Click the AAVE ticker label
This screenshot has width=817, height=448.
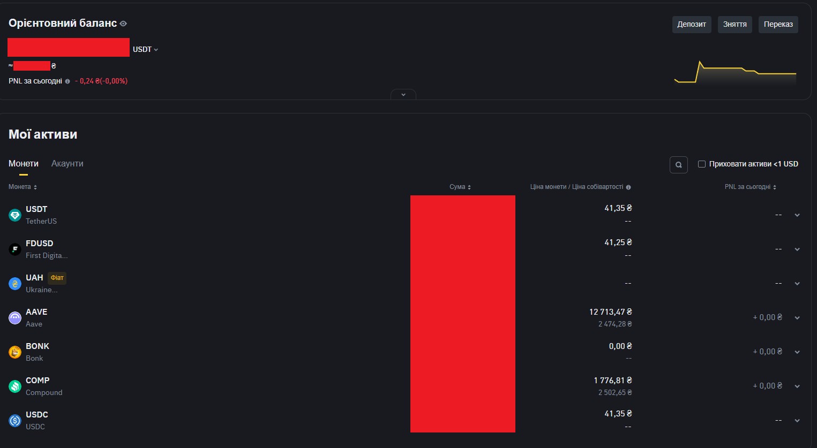36,312
